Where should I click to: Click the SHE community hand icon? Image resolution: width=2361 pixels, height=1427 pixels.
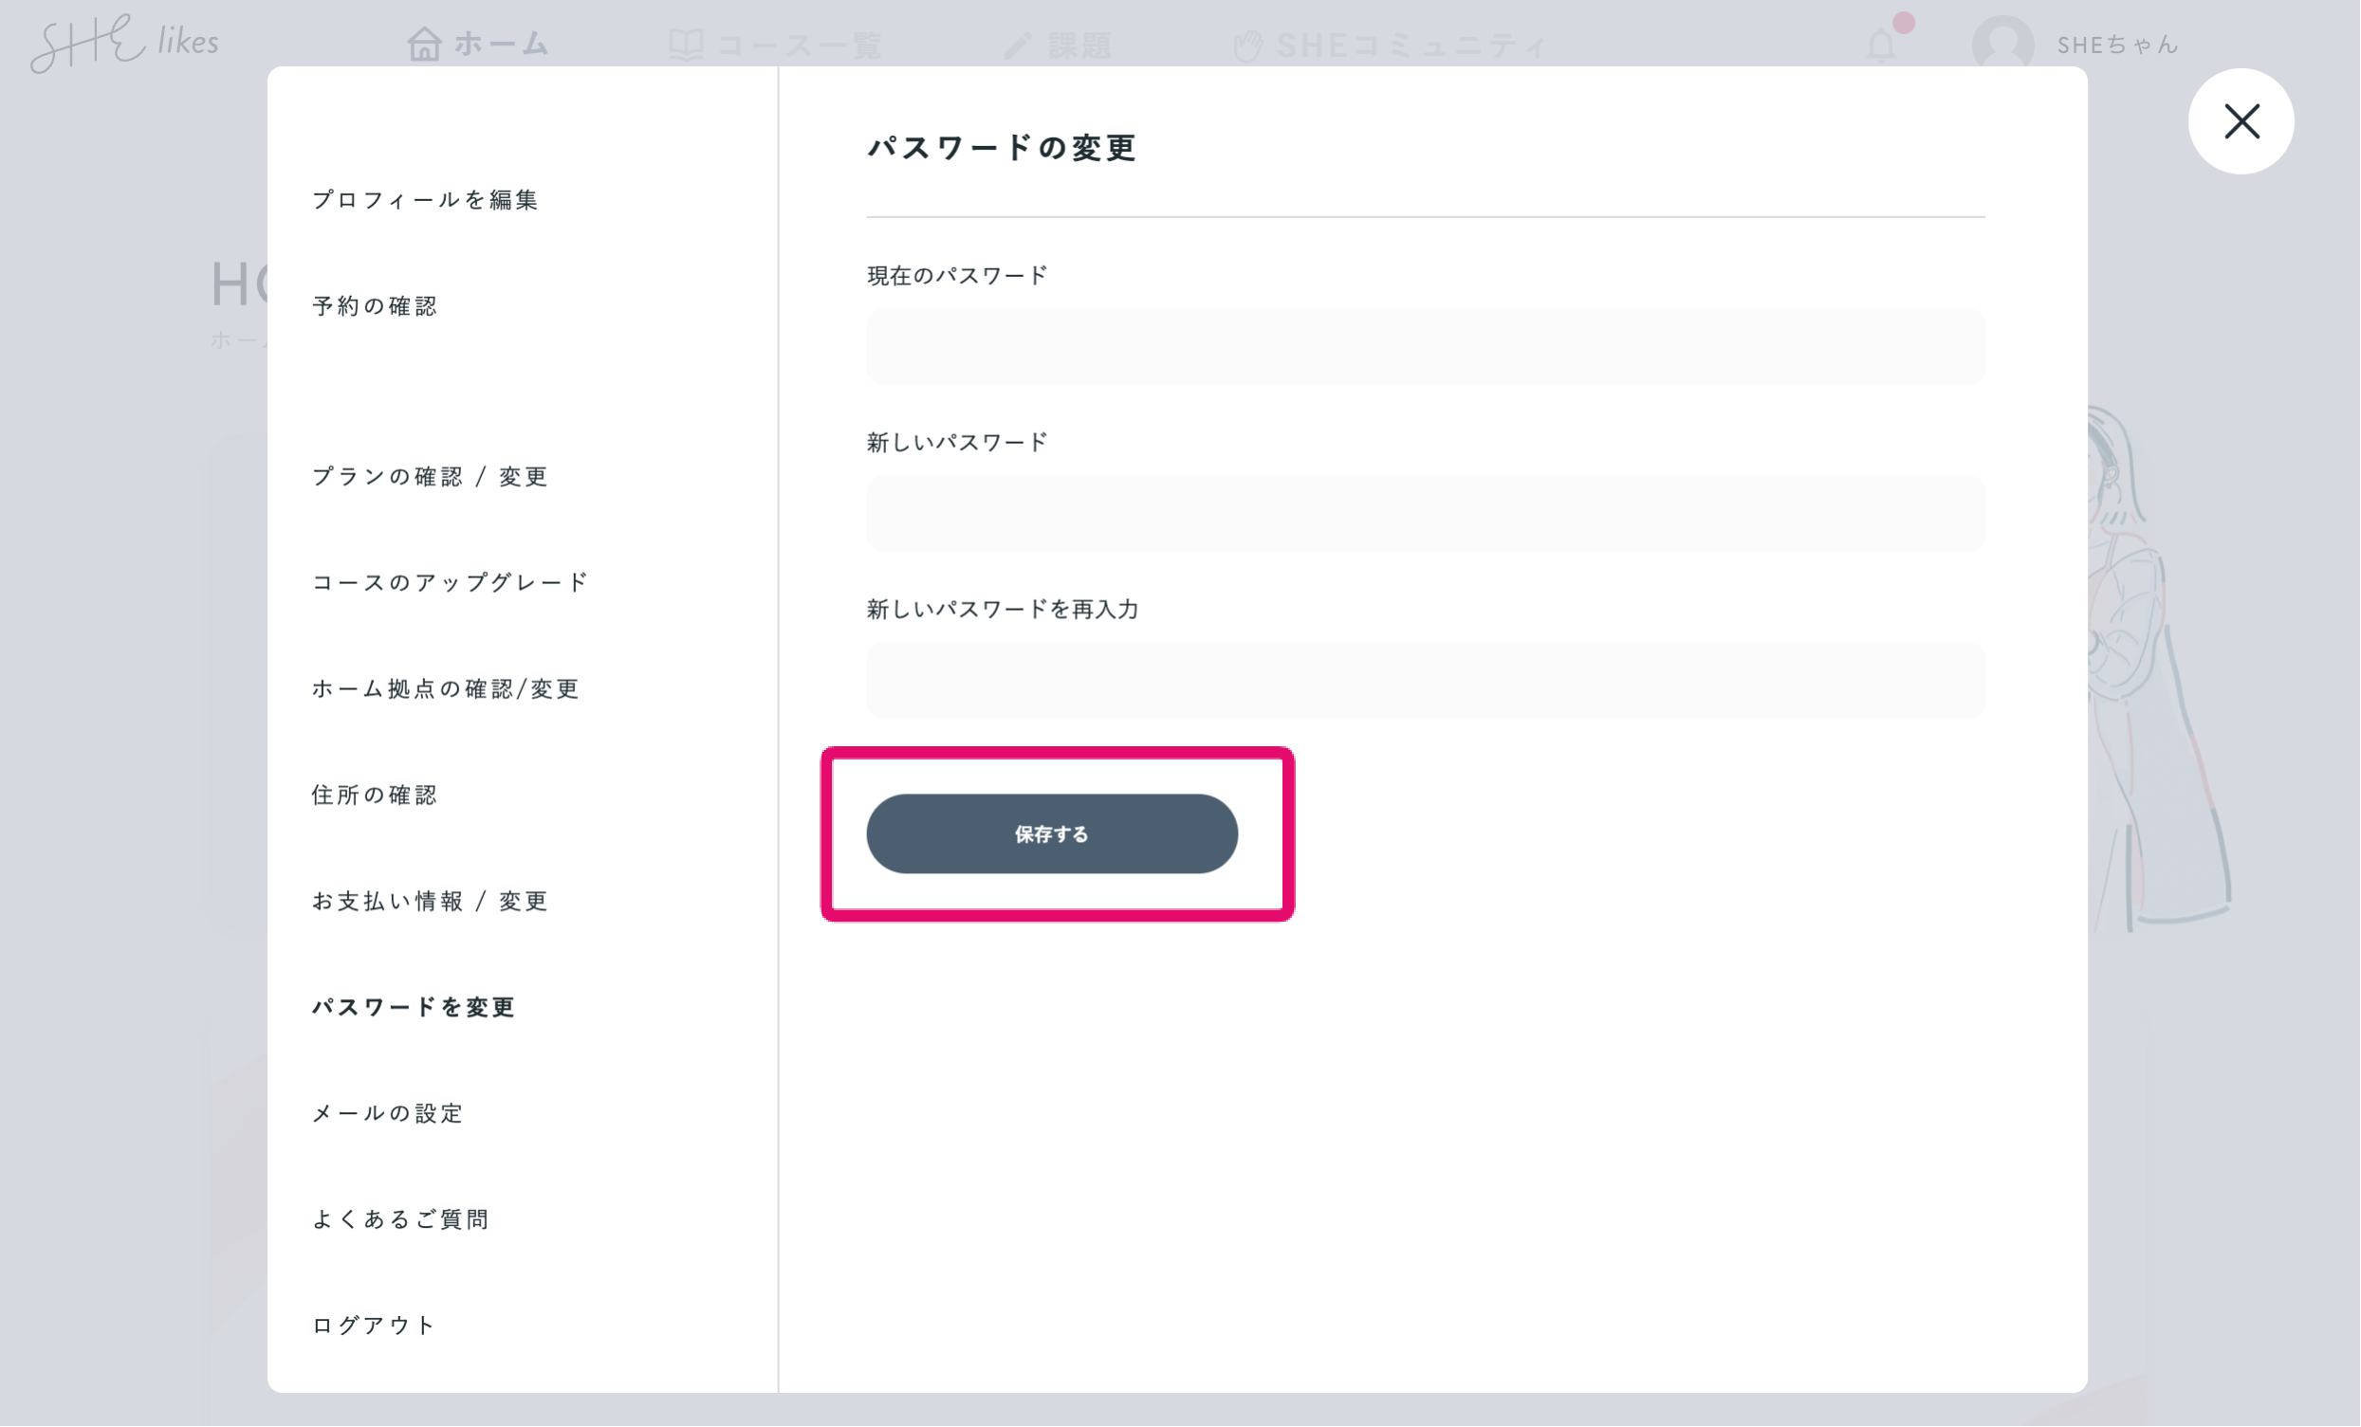[x=1247, y=44]
